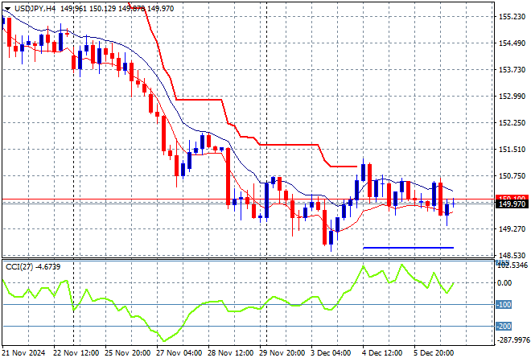Screen dimensions: 531x362
Task: Click the -100 level tag in CCI panel
Action: tap(506, 305)
